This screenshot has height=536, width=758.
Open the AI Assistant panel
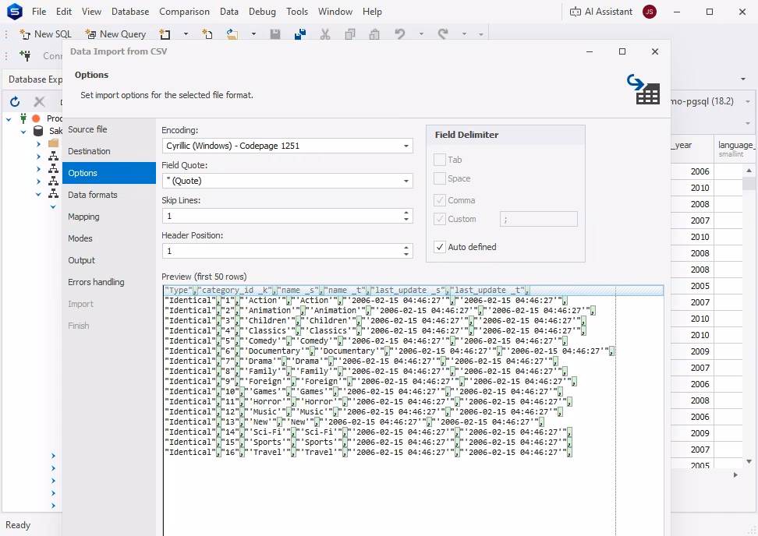601,12
